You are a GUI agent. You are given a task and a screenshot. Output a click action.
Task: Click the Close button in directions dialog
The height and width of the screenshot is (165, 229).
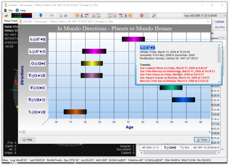click(x=202, y=140)
